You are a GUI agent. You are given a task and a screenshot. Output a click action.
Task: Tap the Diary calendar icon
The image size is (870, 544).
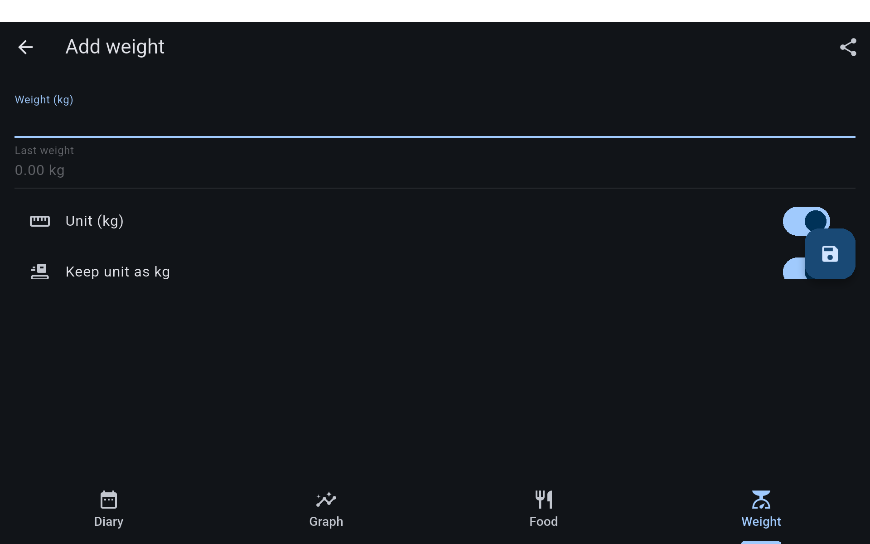[x=109, y=500]
